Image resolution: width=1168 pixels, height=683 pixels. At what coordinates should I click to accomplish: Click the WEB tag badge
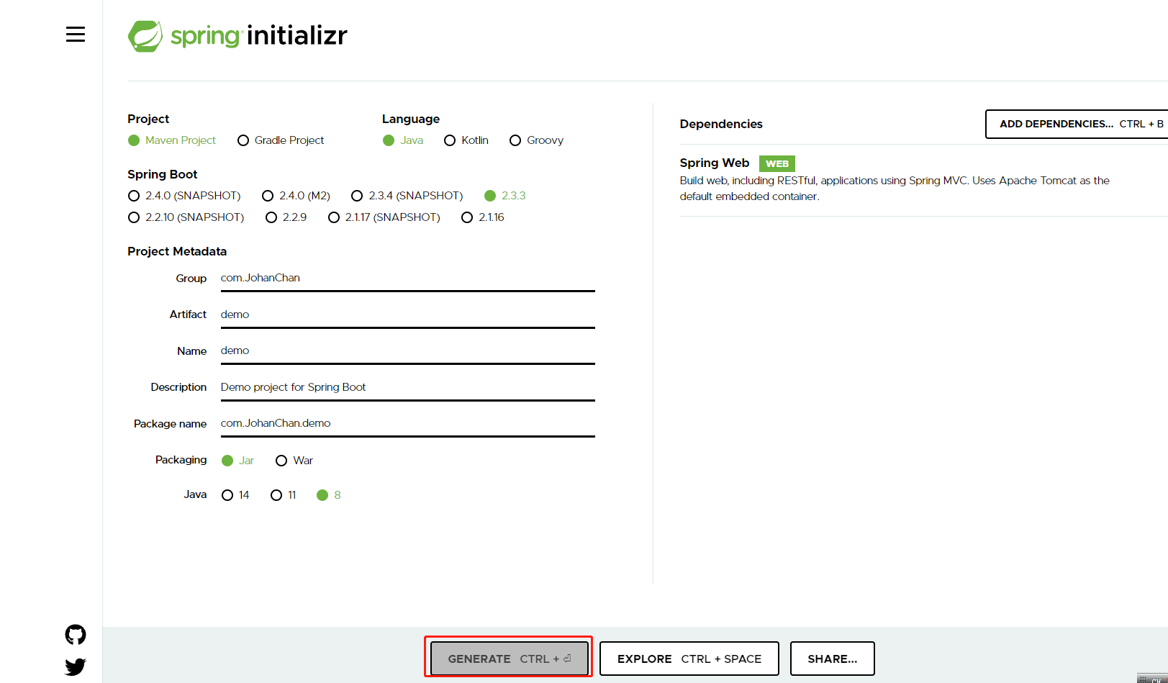point(777,163)
